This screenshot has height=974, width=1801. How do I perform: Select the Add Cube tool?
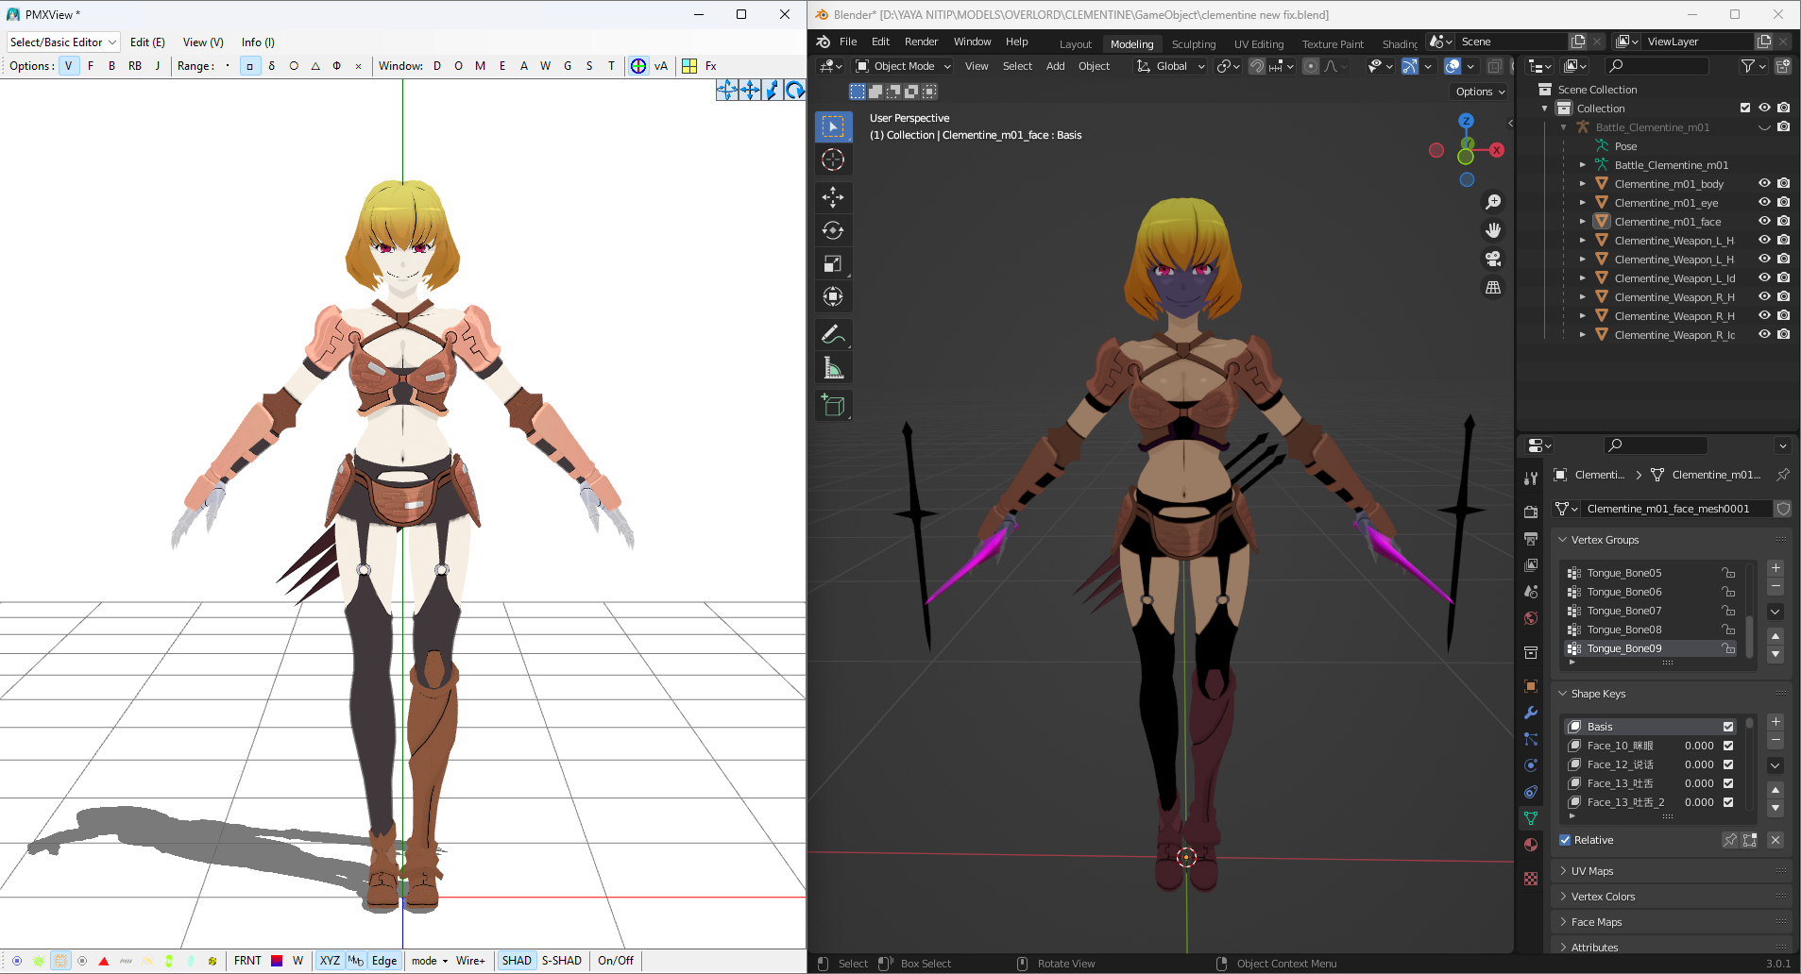pyautogui.click(x=833, y=405)
